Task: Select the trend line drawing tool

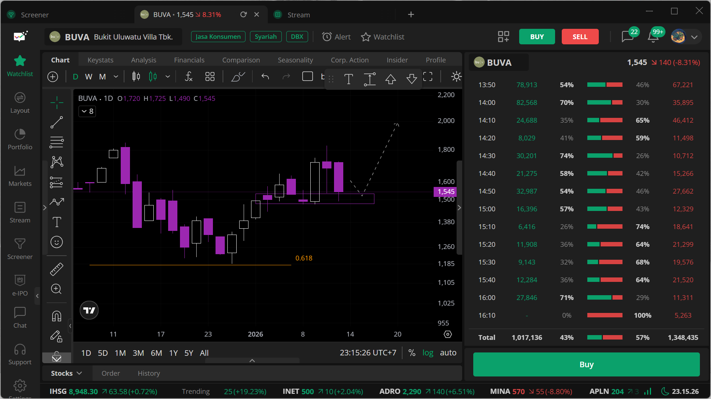Action: [57, 122]
